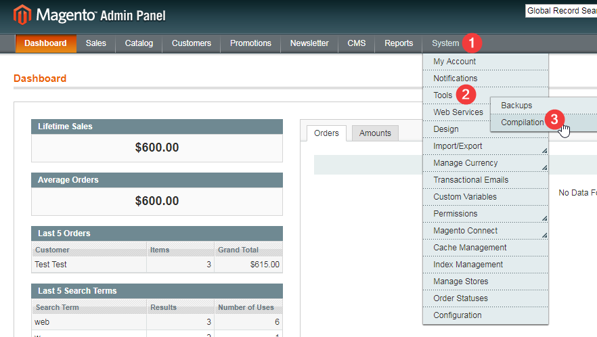Select the Test Test order row
Screen dimensions: 597x337
point(157,265)
